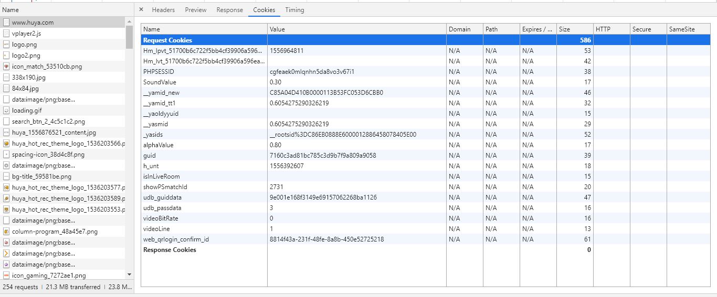Click the icon_gaming_7272ae1.png file icon
The image size is (717, 297).
6,276
